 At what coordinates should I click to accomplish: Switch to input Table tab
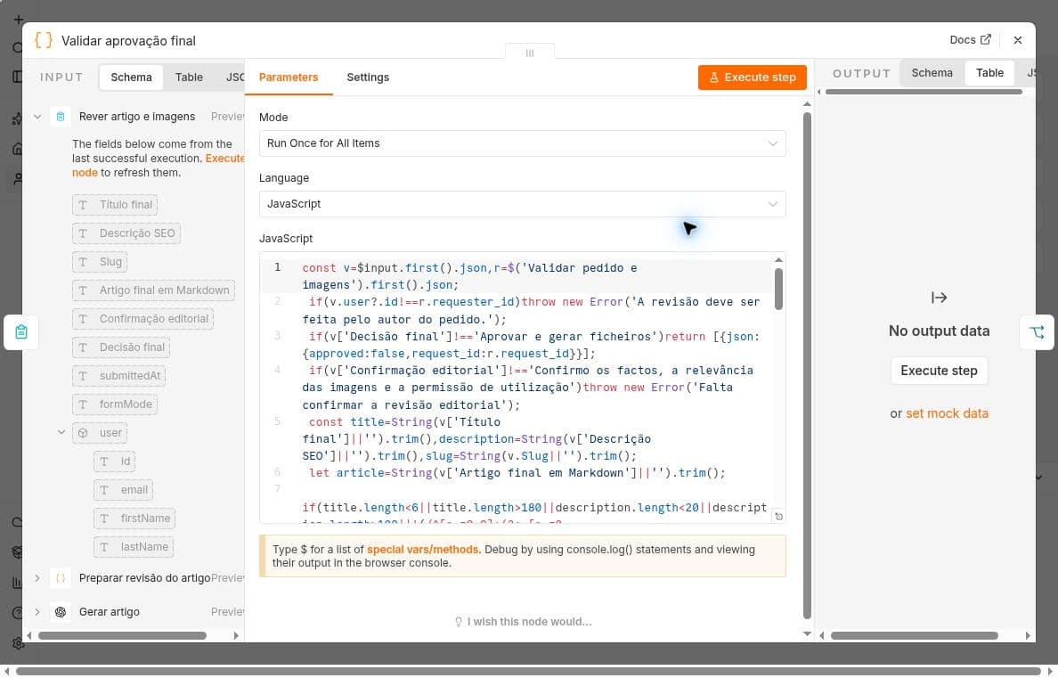click(x=189, y=77)
